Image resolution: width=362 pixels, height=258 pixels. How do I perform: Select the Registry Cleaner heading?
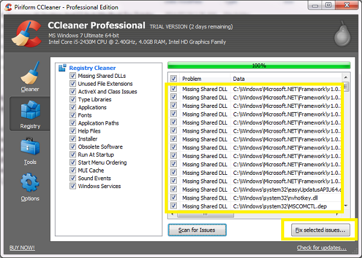tap(92, 68)
